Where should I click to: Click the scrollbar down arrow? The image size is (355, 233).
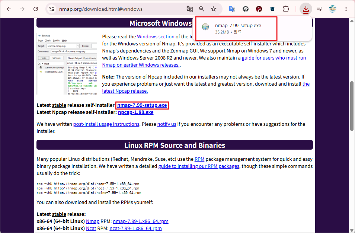[352, 230]
